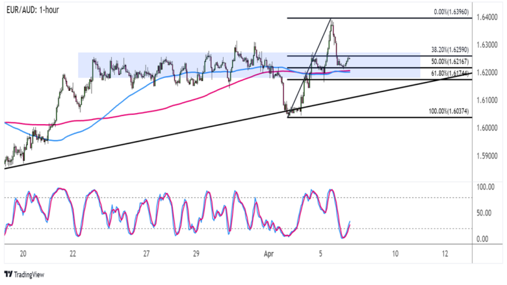Click the 29 date marker on time axis
The width and height of the screenshot is (507, 285).
coord(196,254)
